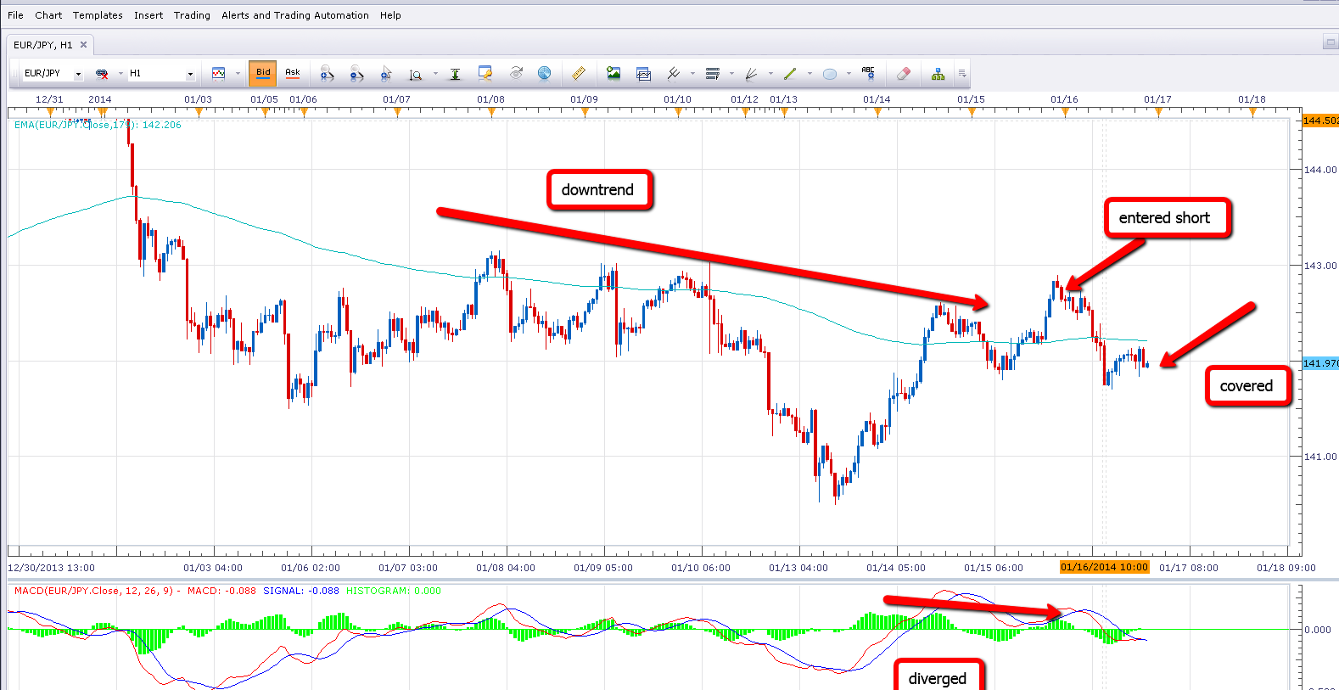Close the EUR/JPY, H1 chart tab
The image size is (1339, 690).
coord(83,45)
